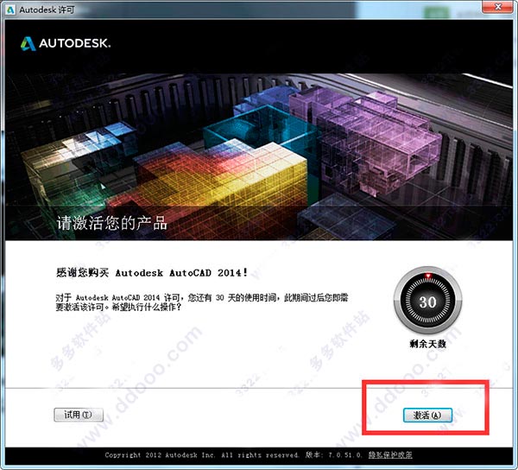The height and width of the screenshot is (470, 518).
Task: Close the Autodesk 许可 dialog window
Action: 498,7
